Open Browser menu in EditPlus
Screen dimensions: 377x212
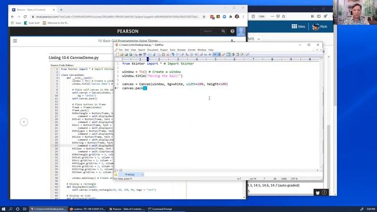click(181, 49)
